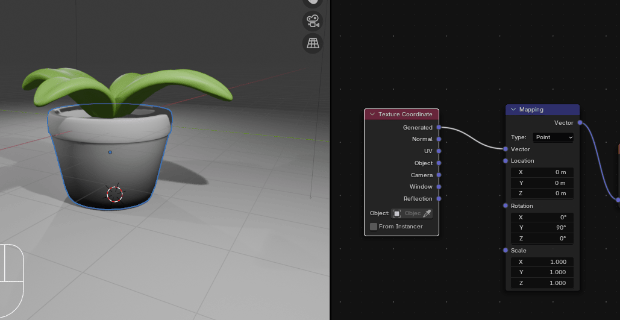
Task: Click the UV output socket
Action: click(x=439, y=151)
